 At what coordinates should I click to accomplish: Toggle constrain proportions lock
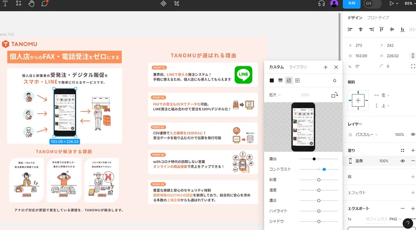point(413,56)
